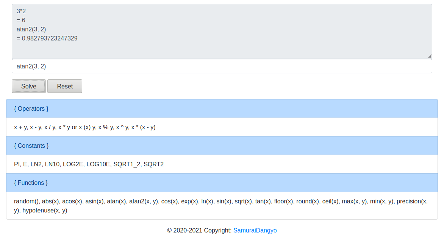Click the 0.982793723247329 result line

pyautogui.click(x=47, y=38)
